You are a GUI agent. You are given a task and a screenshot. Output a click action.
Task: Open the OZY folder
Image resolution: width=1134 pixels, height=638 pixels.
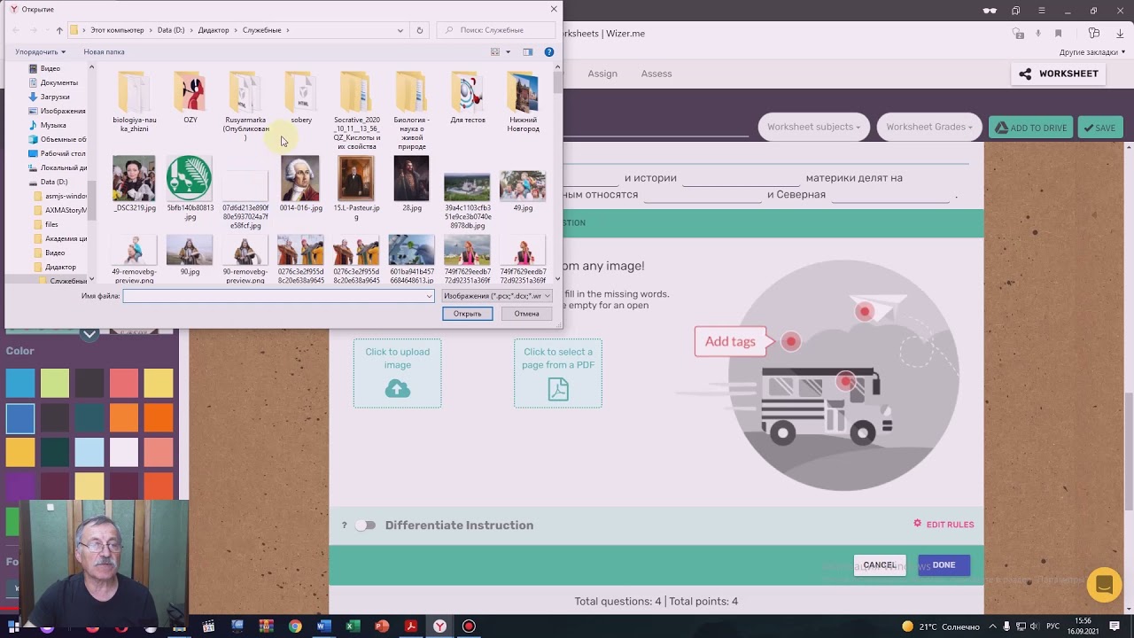point(190,98)
